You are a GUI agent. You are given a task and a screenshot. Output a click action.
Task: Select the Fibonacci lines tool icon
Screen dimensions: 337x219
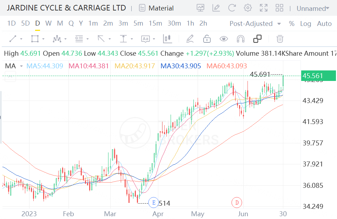pos(79,39)
